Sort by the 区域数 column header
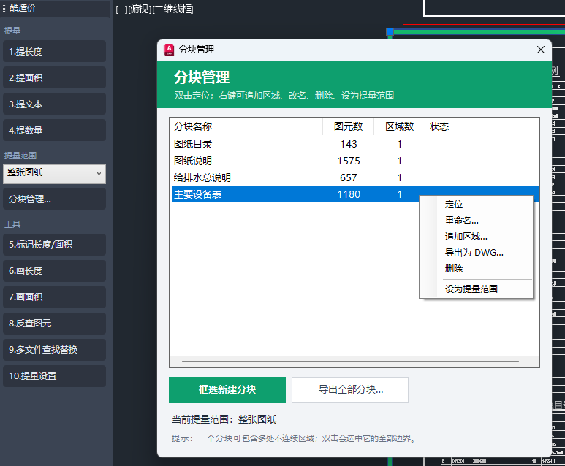Image resolution: width=565 pixels, height=466 pixels. tap(399, 126)
